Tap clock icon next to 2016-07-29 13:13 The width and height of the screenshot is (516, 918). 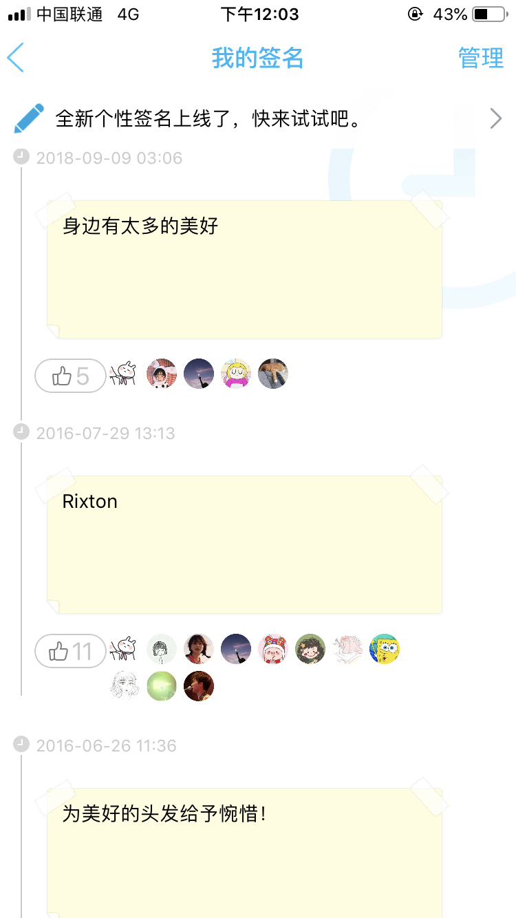pyautogui.click(x=22, y=432)
